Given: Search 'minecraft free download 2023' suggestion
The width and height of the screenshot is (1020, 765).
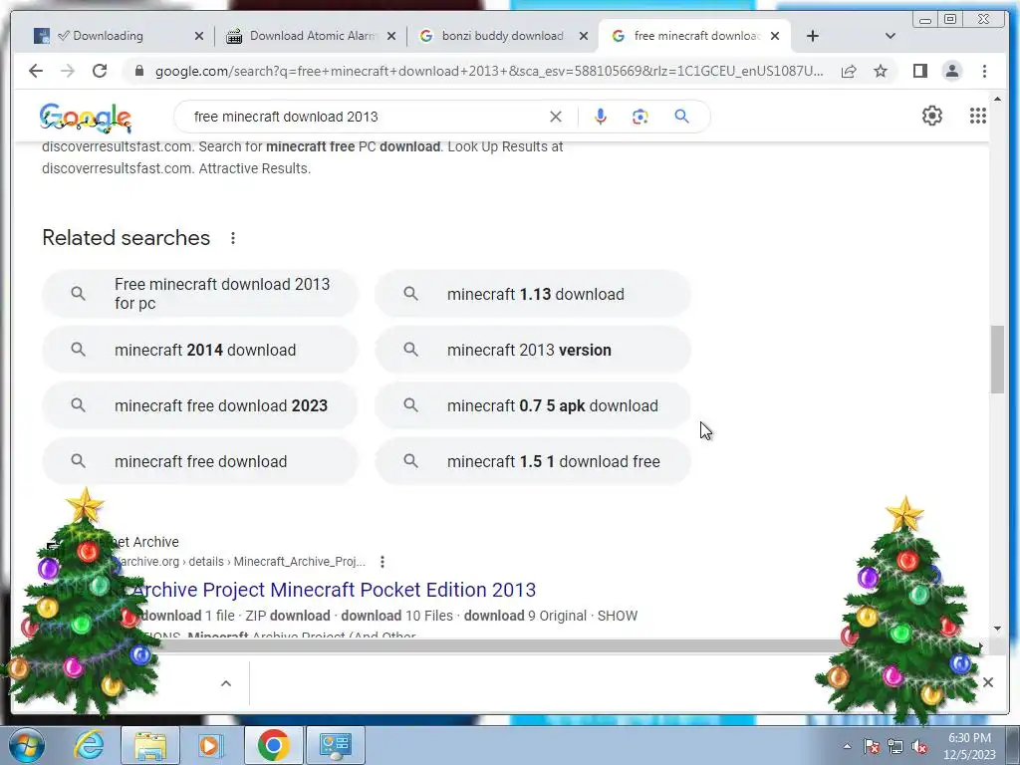Looking at the screenshot, I should point(200,406).
